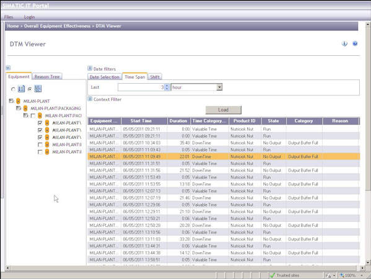
Task: Click the MILAN-PLANT\PACI orange node icon
Action: coord(40,115)
